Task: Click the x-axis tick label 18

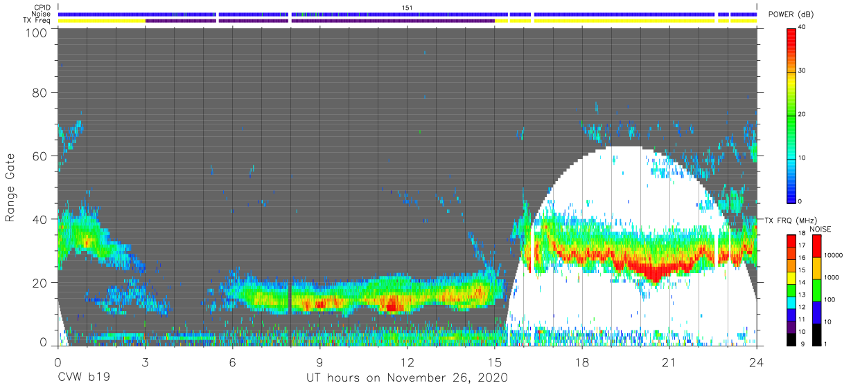Action: [582, 362]
